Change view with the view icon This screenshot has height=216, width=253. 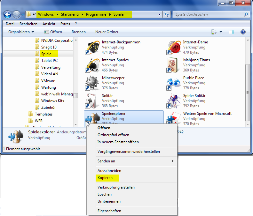pyautogui.click(x=214, y=32)
